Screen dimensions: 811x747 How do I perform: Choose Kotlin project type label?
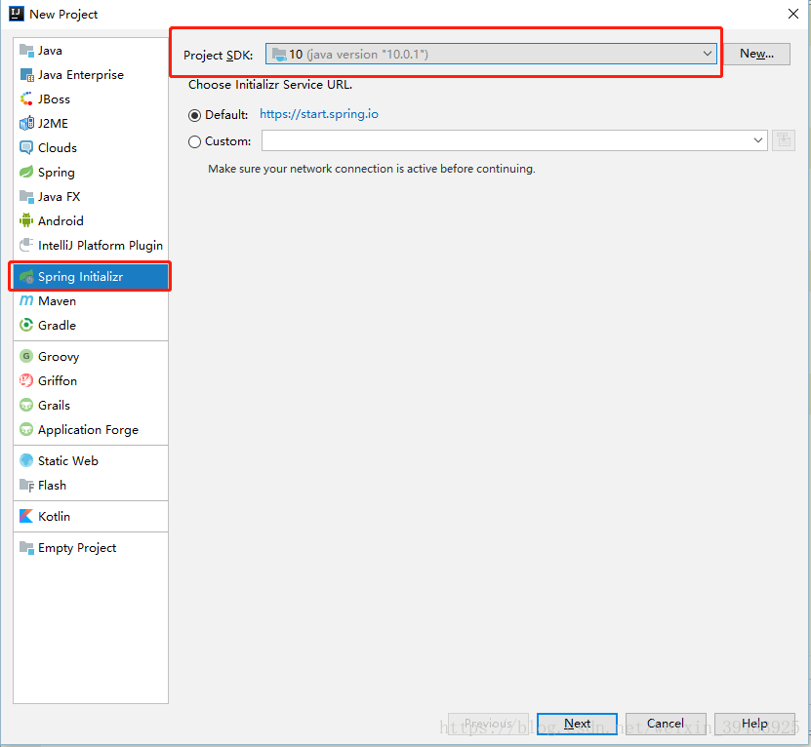pos(54,517)
